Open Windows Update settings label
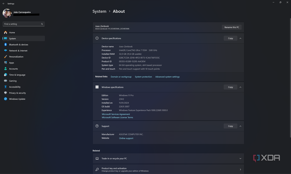The height and width of the screenshot is (174, 291). 17,99
